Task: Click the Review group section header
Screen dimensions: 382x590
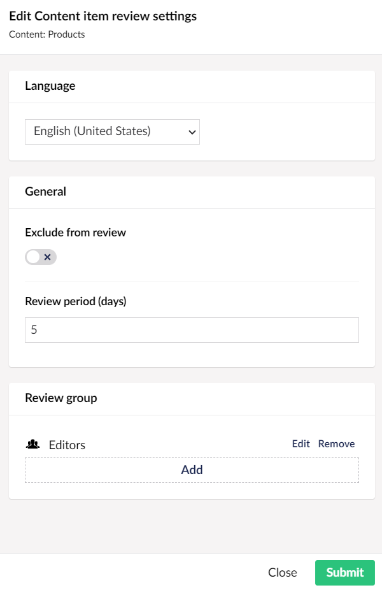Action: pyautogui.click(x=61, y=398)
